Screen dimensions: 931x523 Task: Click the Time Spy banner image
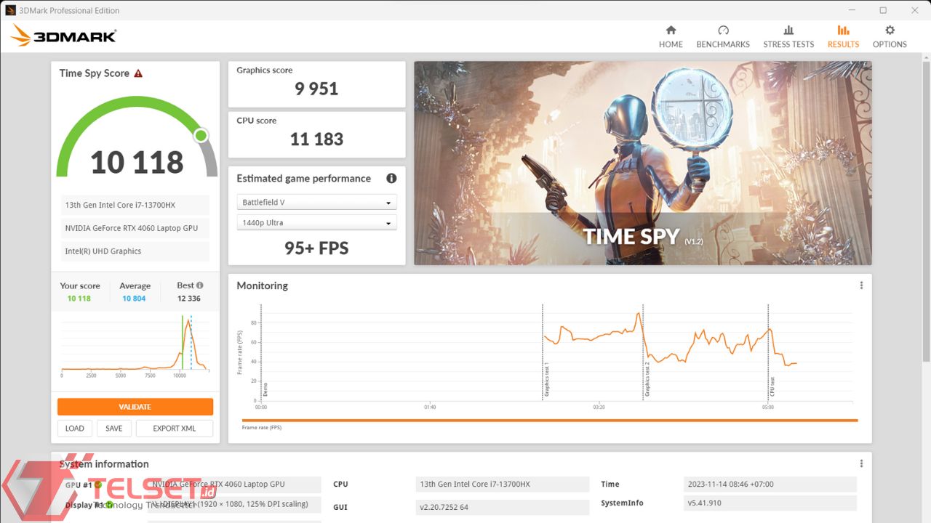(642, 163)
